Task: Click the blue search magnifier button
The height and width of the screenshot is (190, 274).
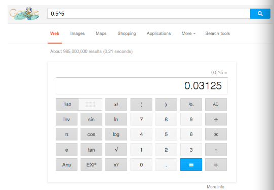Action: click(x=260, y=14)
